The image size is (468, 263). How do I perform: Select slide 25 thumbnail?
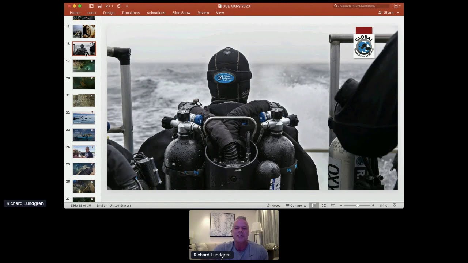84,169
